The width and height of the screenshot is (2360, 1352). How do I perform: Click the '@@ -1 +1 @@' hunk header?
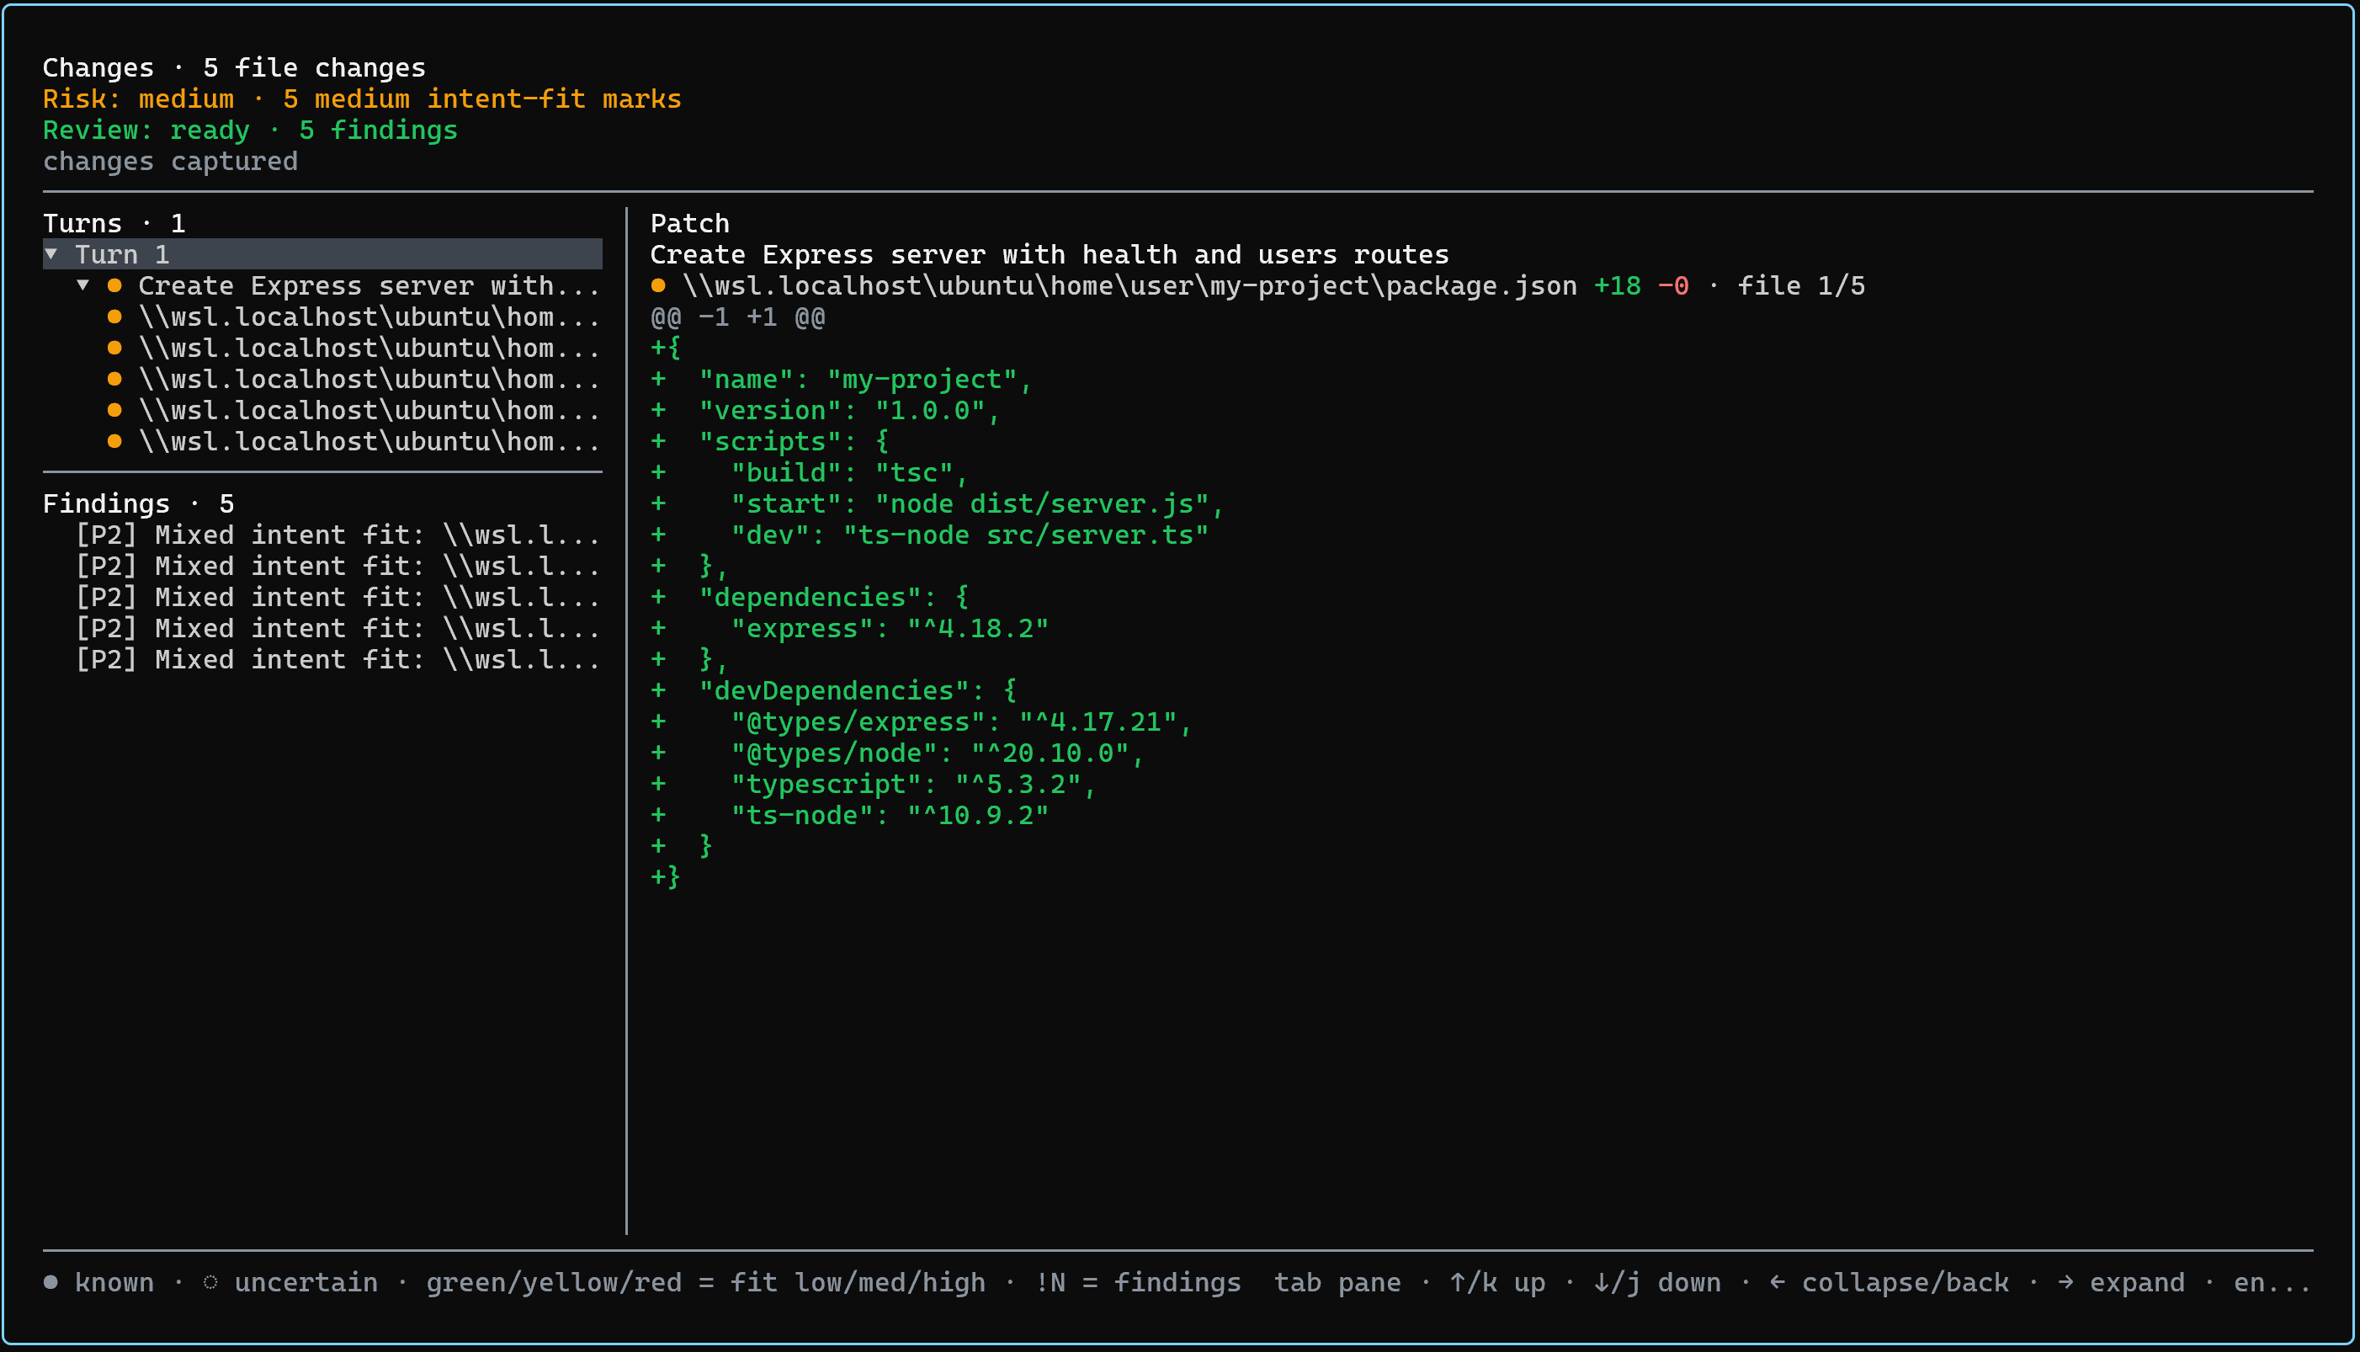pyautogui.click(x=738, y=317)
